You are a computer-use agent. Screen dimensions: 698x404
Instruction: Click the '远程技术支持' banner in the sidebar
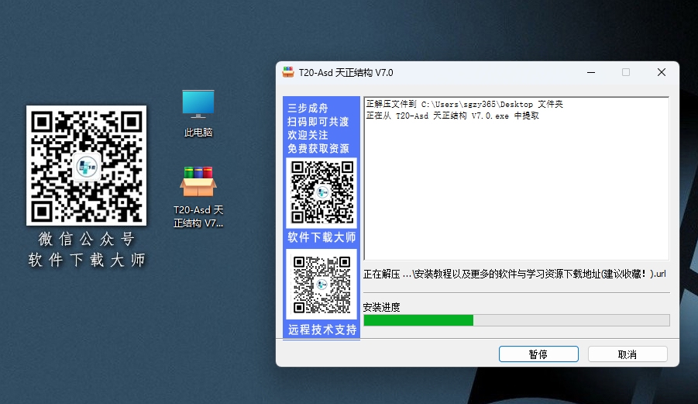[x=321, y=330]
